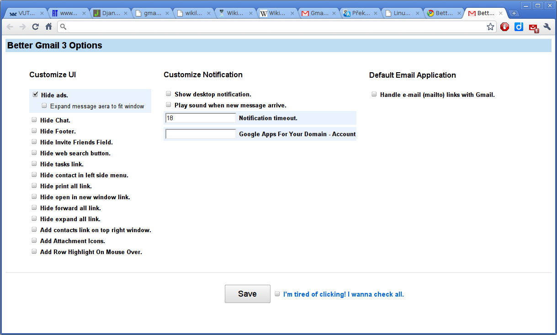Click the Customize UI heading
Image resolution: width=557 pixels, height=335 pixels.
click(53, 75)
